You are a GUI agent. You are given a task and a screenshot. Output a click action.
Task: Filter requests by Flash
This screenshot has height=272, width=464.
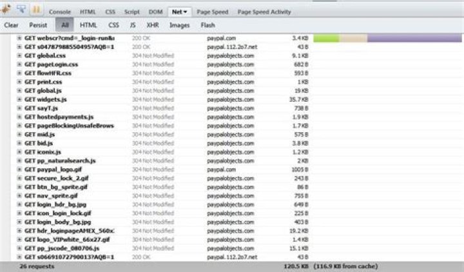point(208,25)
